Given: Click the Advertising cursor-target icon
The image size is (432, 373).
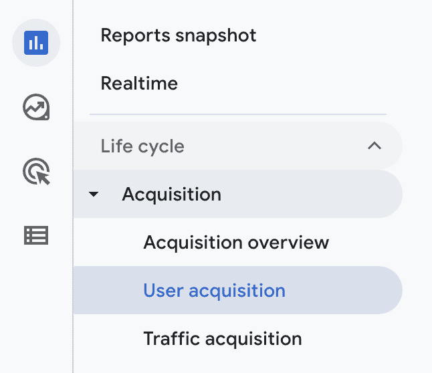Looking at the screenshot, I should click(x=36, y=171).
